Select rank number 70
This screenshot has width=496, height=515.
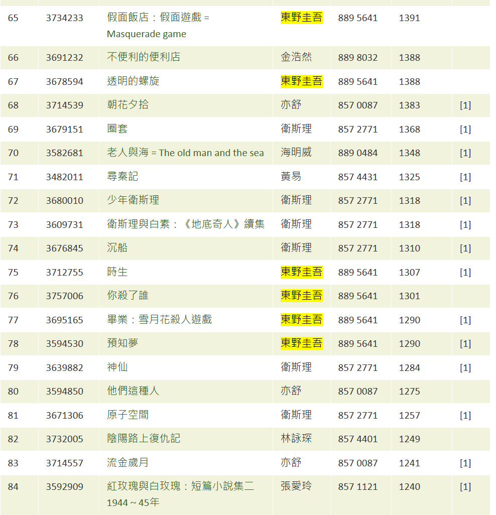[13, 153]
